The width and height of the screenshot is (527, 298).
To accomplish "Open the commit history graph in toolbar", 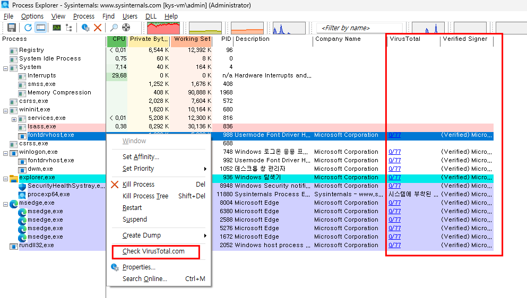I will point(205,28).
